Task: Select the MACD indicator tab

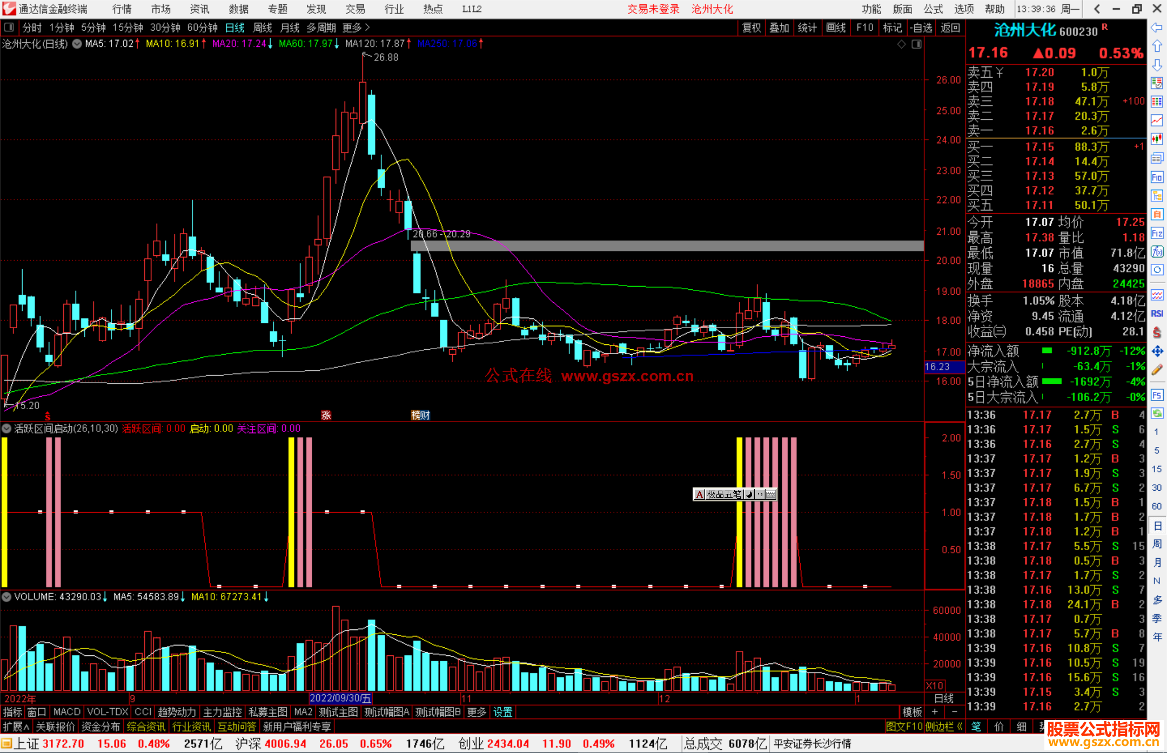Action: [67, 712]
